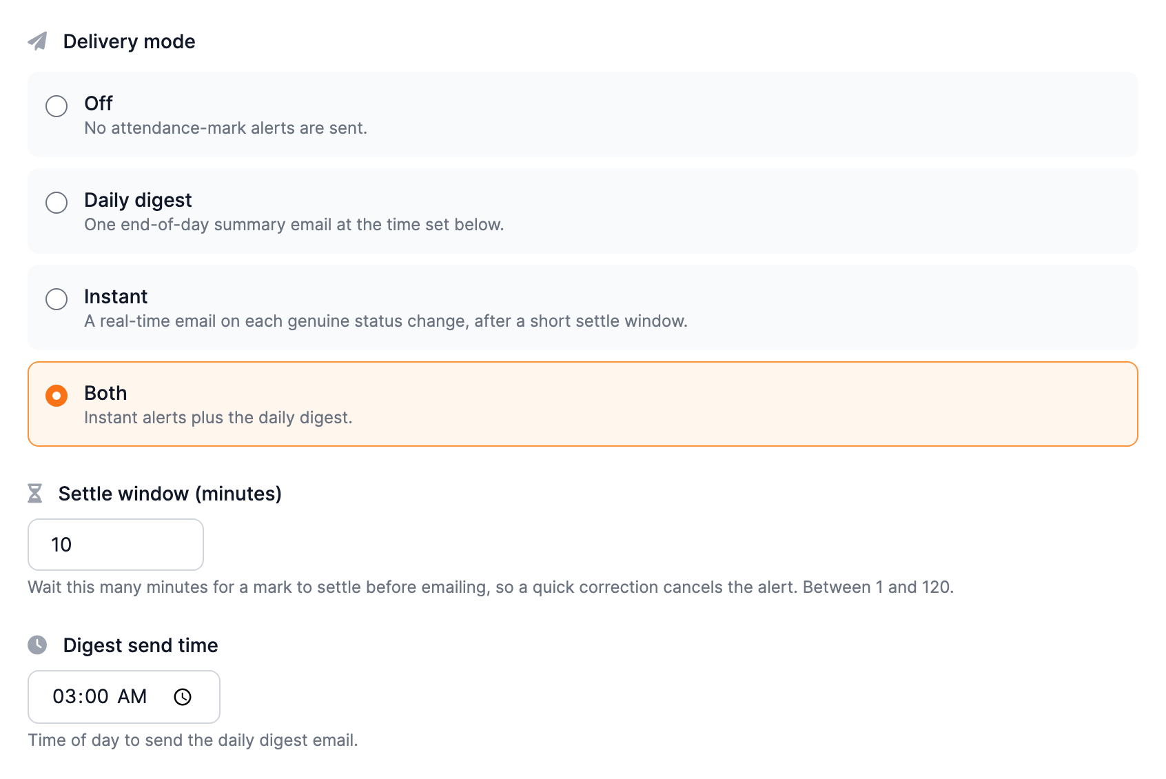The width and height of the screenshot is (1166, 779).
Task: Click the Both option title
Action: click(x=105, y=393)
